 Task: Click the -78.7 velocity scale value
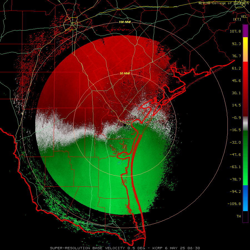tap(235, 179)
